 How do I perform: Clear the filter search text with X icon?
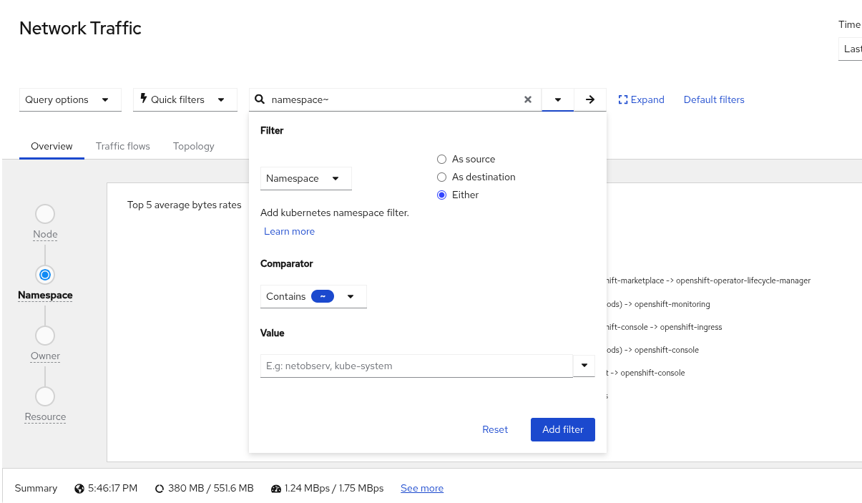coord(528,99)
